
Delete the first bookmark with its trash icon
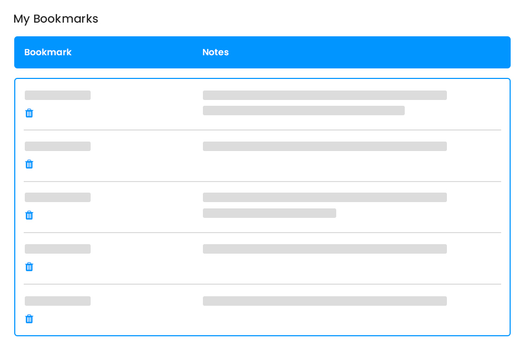(x=29, y=113)
